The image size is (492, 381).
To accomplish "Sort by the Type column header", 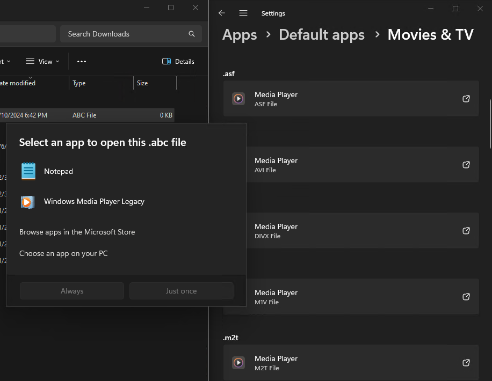I will pyautogui.click(x=101, y=83).
